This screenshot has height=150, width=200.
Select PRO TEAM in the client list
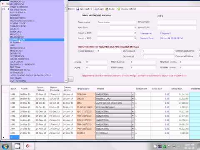coord(37,67)
